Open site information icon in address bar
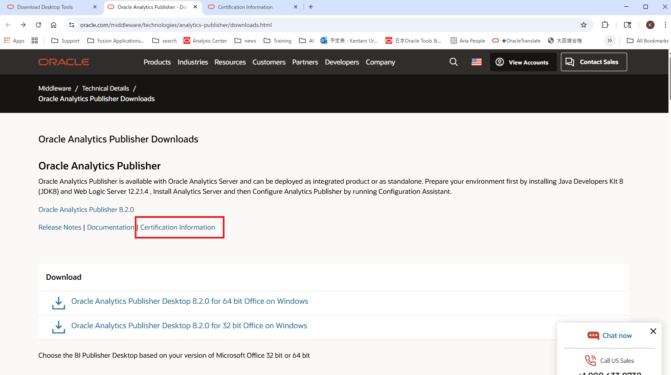This screenshot has width=671, height=375. (72, 25)
